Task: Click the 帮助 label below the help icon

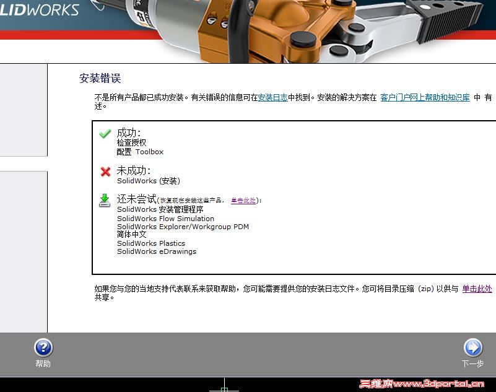Action: pos(43,364)
